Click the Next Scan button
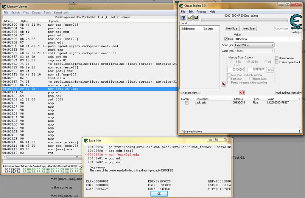 pyautogui.click(x=249, y=28)
